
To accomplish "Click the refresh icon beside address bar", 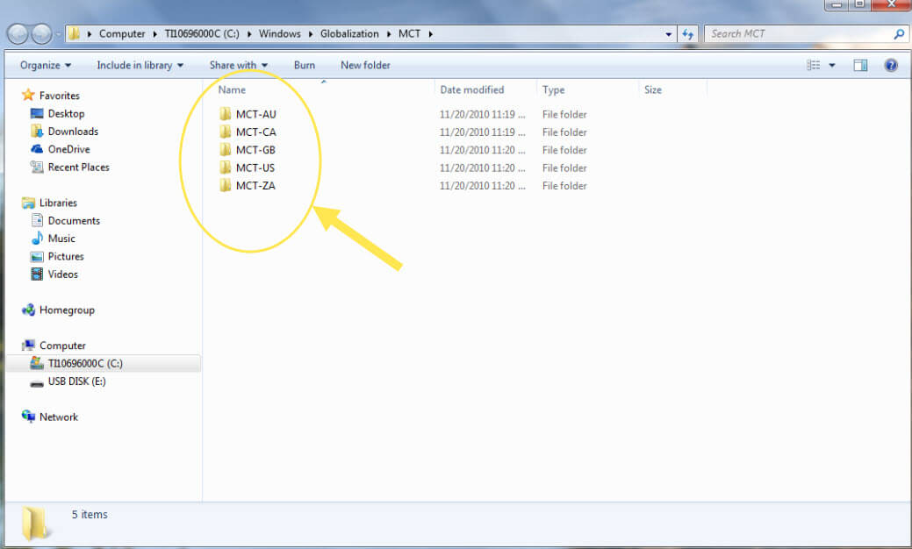I will [x=689, y=34].
